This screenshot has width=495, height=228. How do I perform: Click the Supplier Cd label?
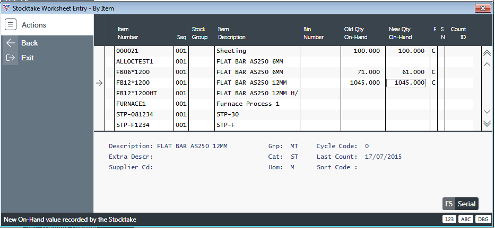(131, 167)
